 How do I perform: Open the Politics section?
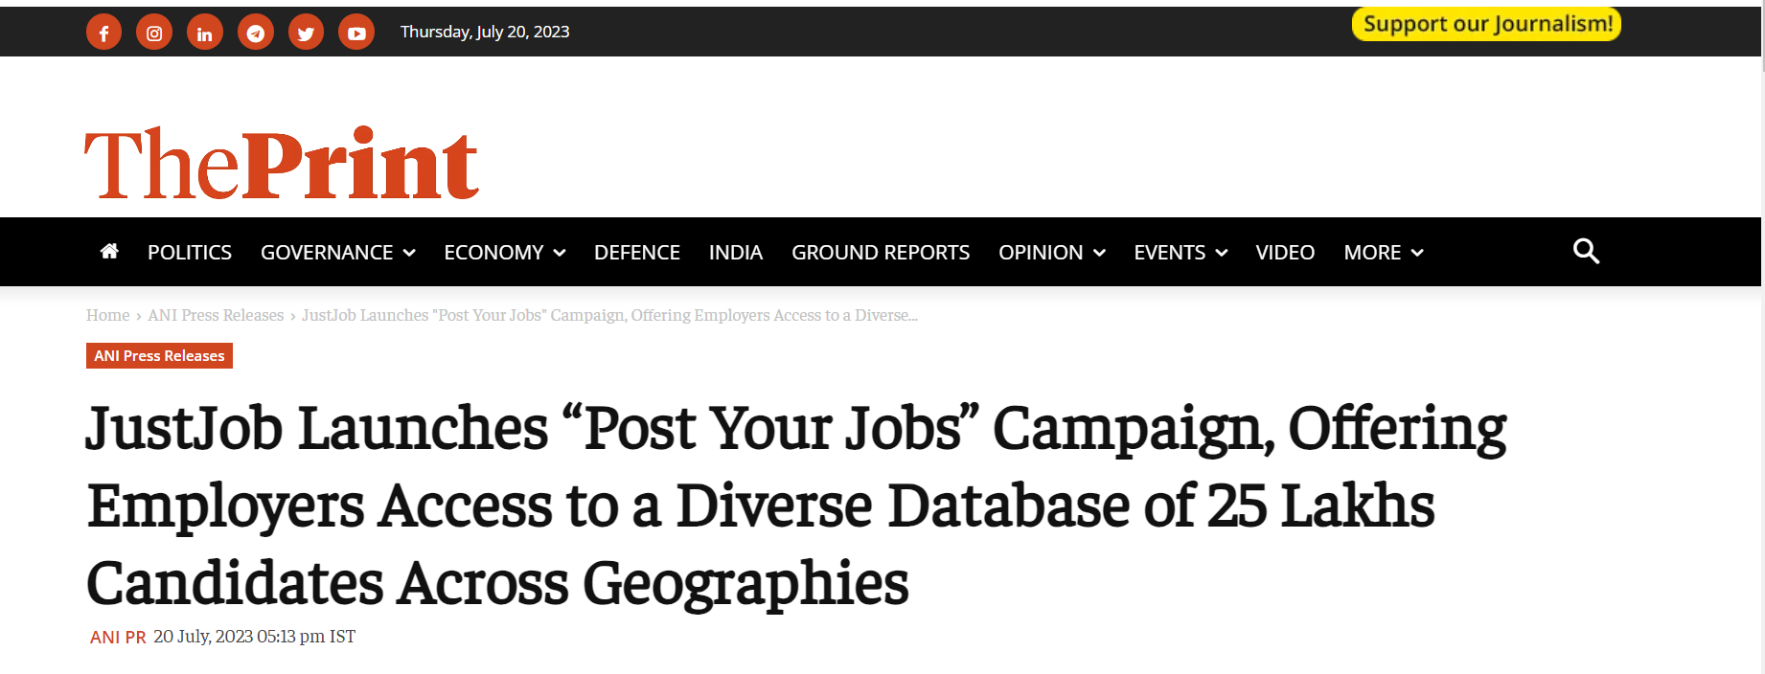(190, 253)
